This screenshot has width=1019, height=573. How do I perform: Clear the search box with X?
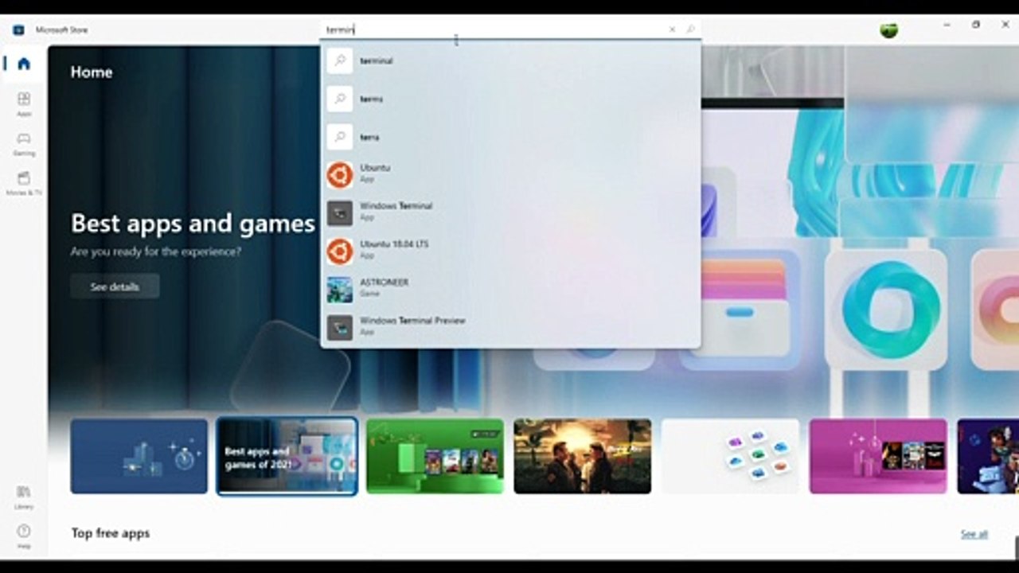pyautogui.click(x=672, y=29)
